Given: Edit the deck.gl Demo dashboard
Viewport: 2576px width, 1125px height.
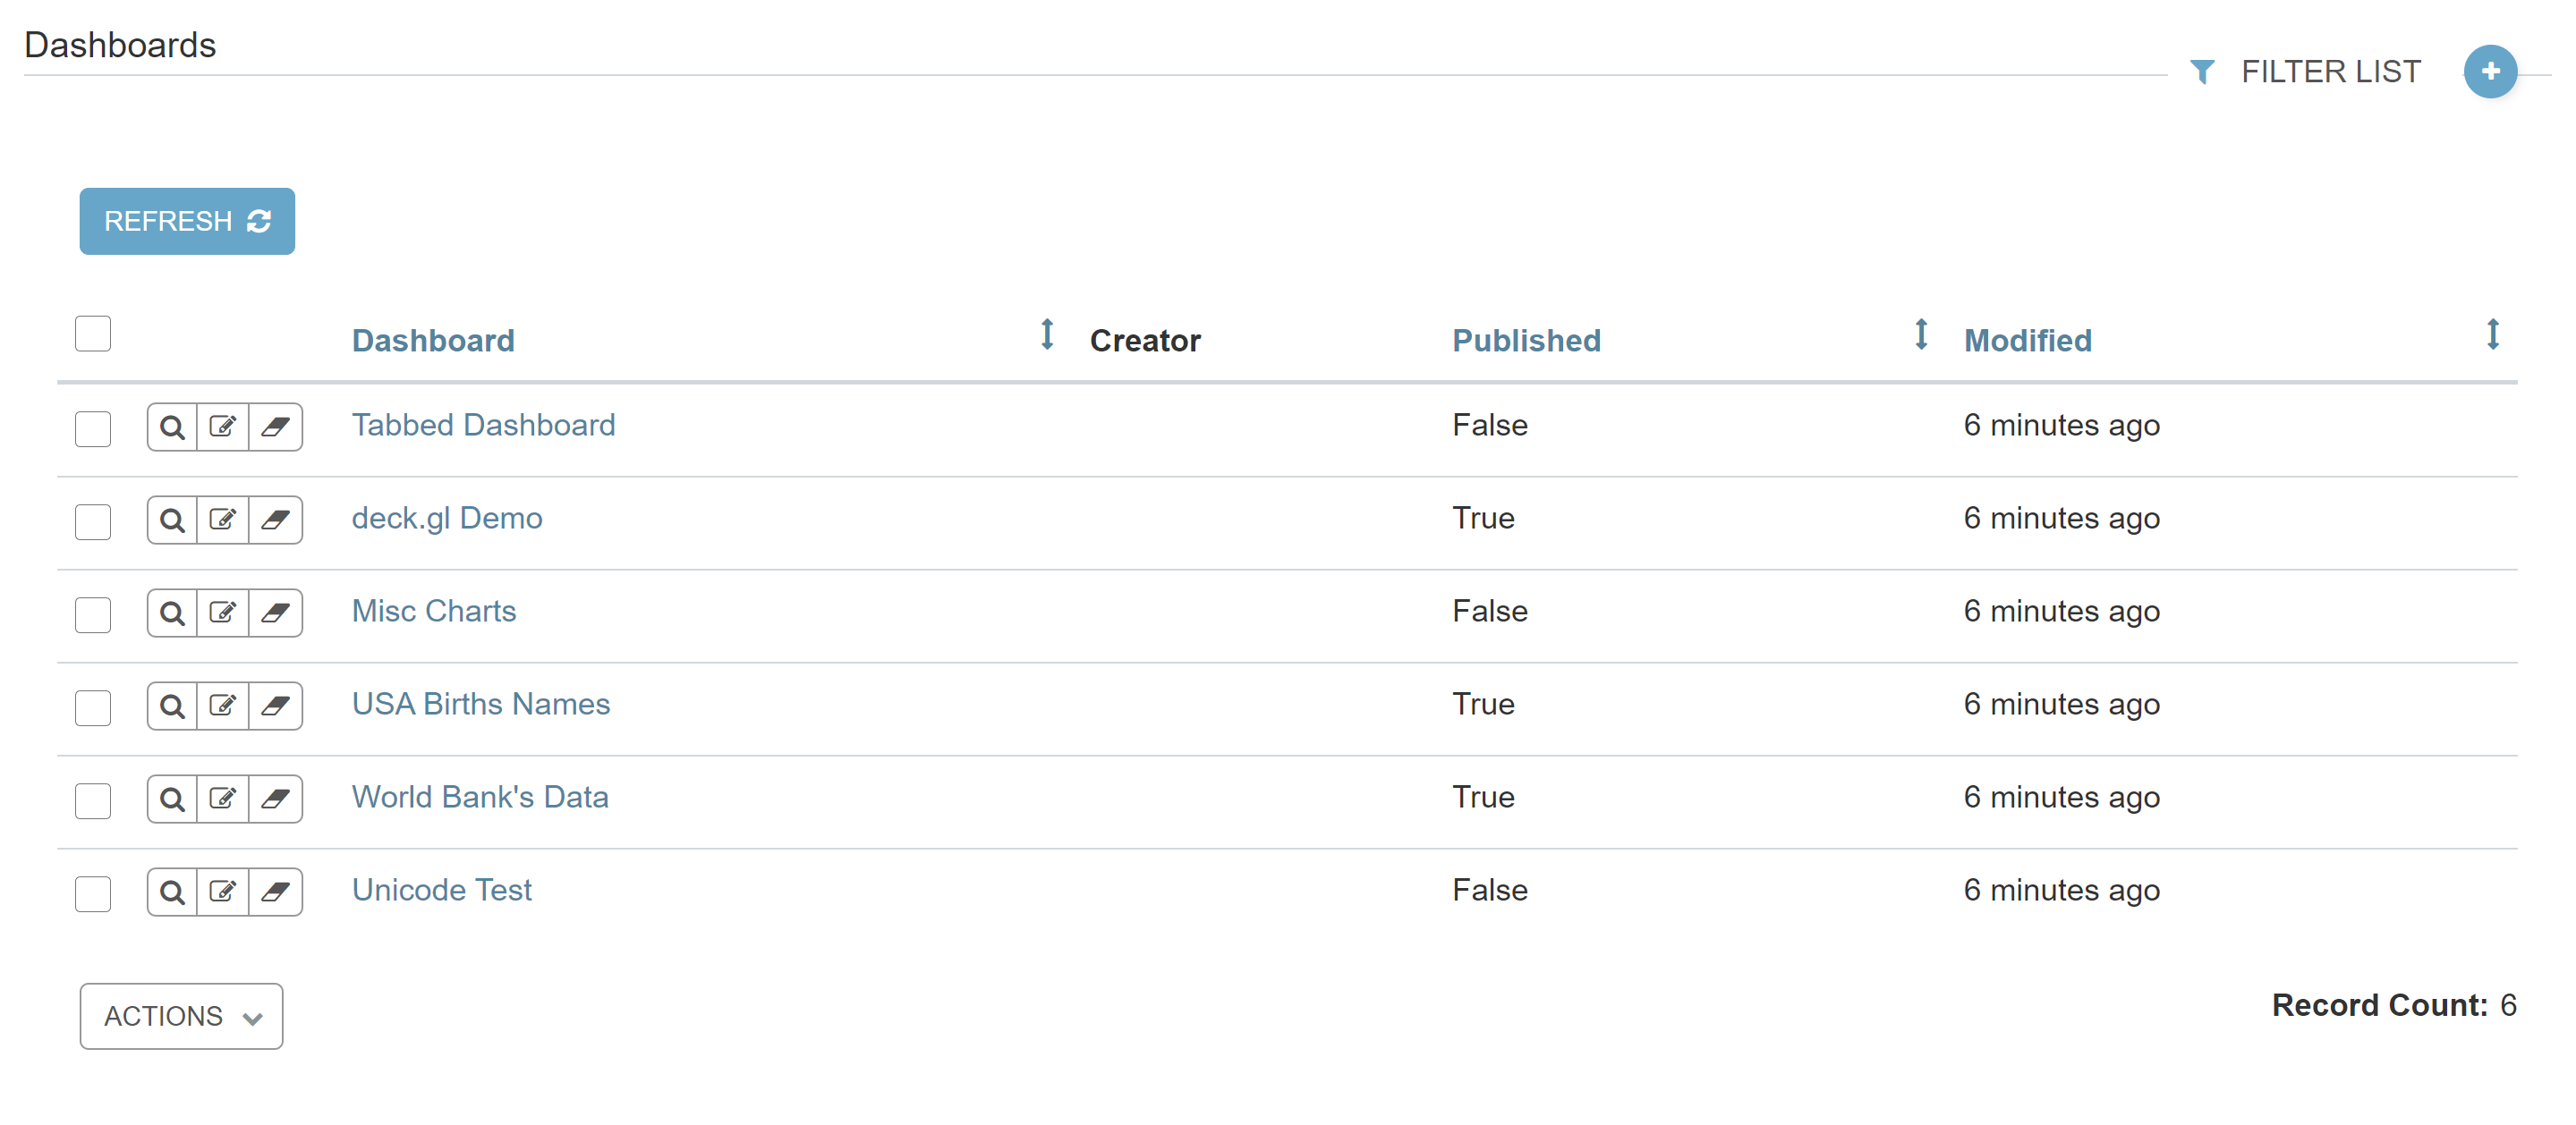Looking at the screenshot, I should pyautogui.click(x=224, y=520).
